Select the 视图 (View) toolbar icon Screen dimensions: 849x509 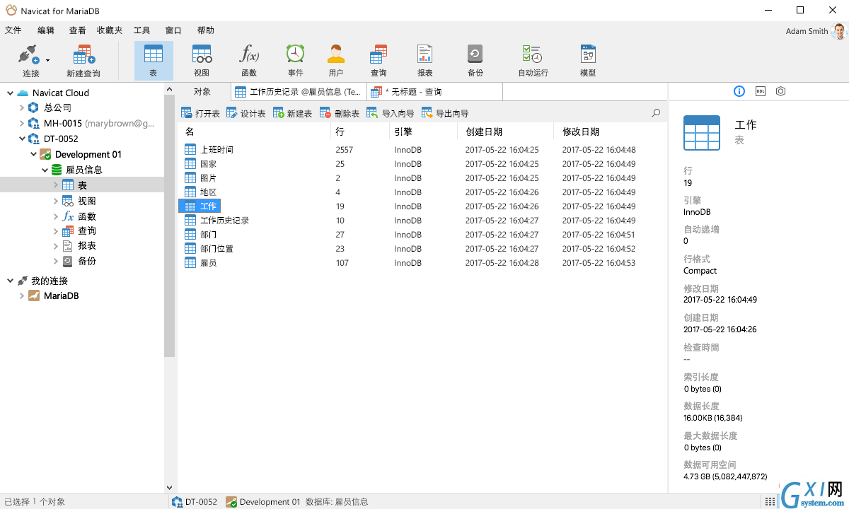pyautogui.click(x=202, y=60)
